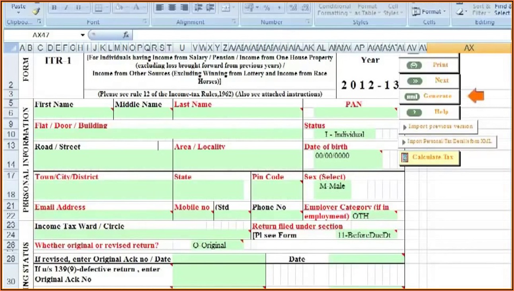Click the increase decimal icon

pyautogui.click(x=292, y=8)
